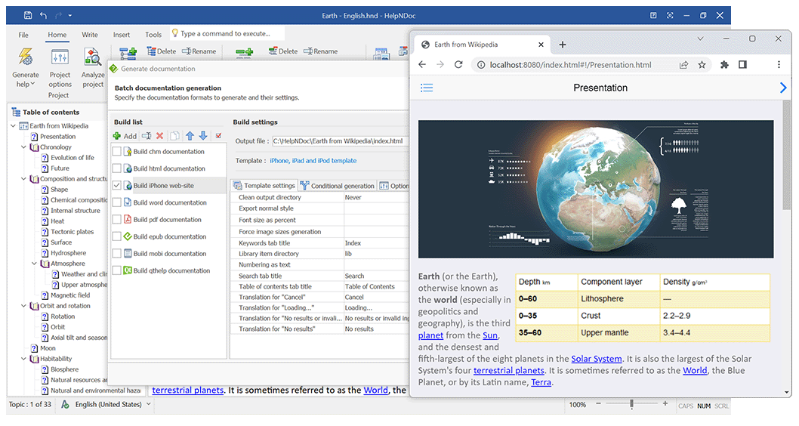Collapse the Composition and structure node
The width and height of the screenshot is (799, 426).
(x=23, y=179)
